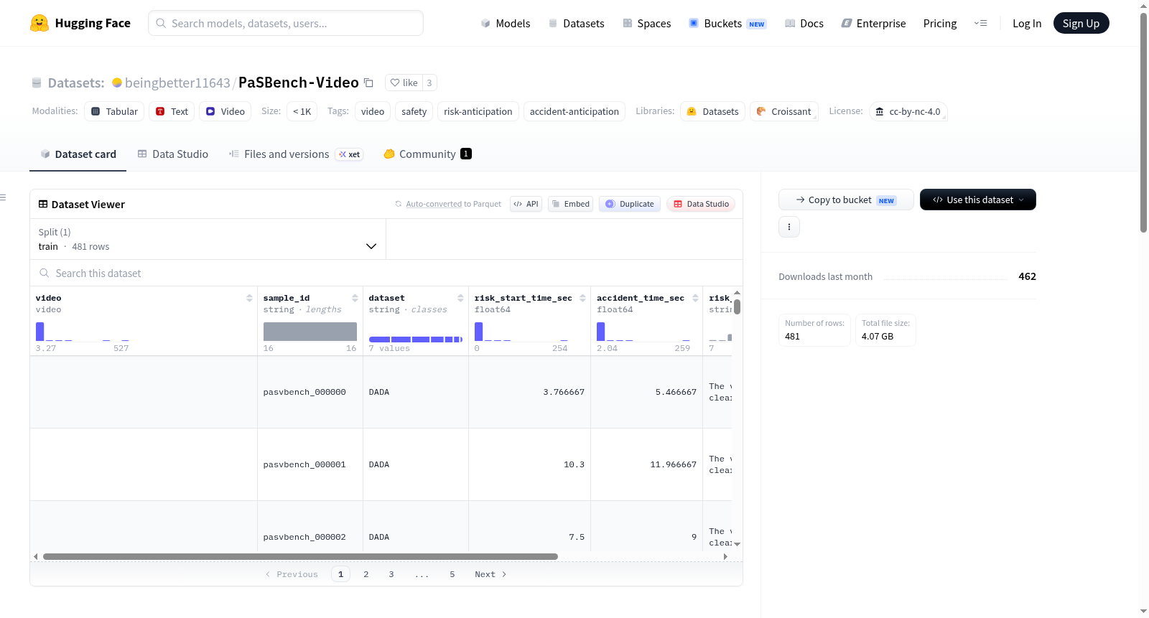The width and height of the screenshot is (1149, 618).
Task: Click the Log In link
Action: point(1027,24)
